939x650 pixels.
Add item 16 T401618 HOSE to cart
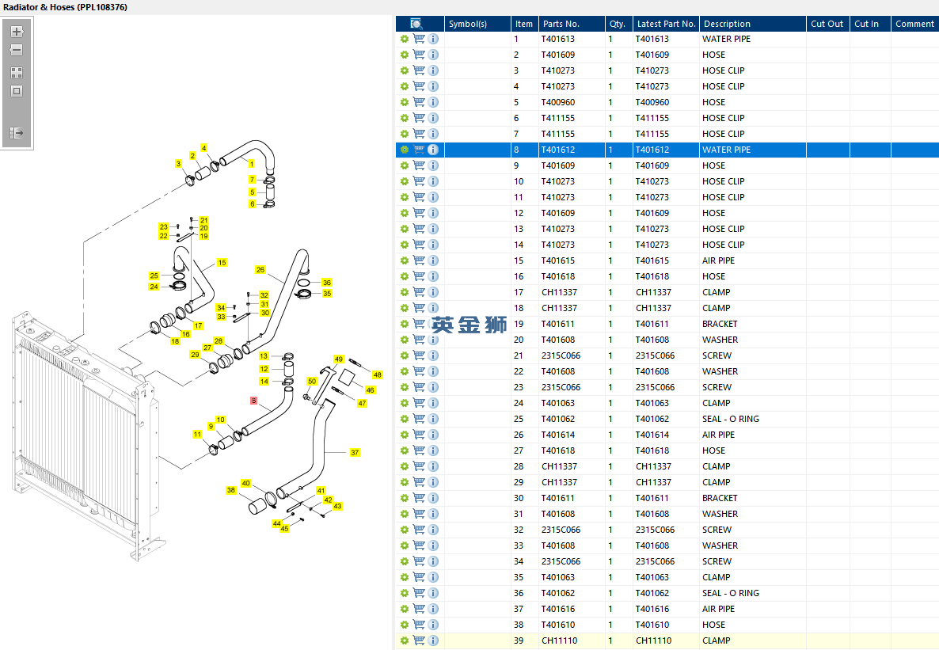pos(419,276)
